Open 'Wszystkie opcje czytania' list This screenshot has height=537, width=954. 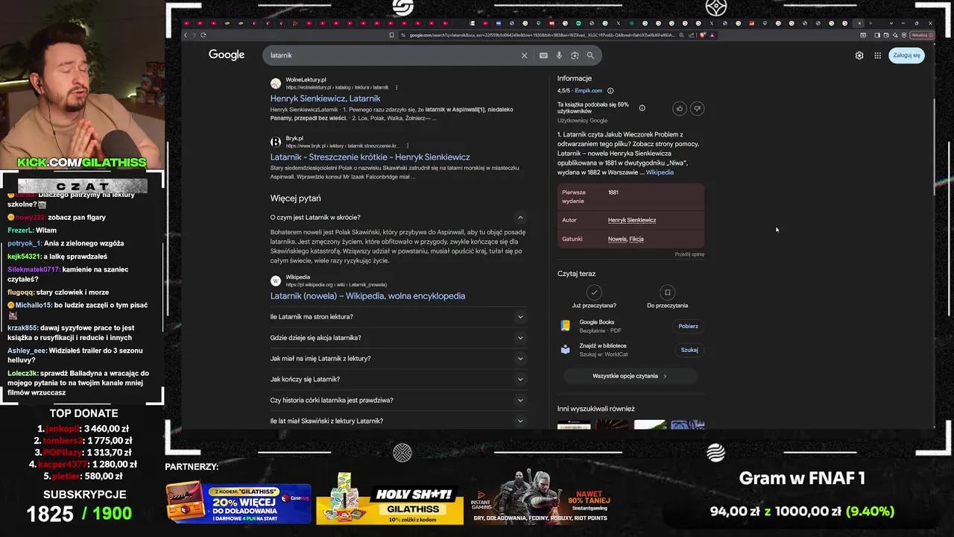[630, 376]
